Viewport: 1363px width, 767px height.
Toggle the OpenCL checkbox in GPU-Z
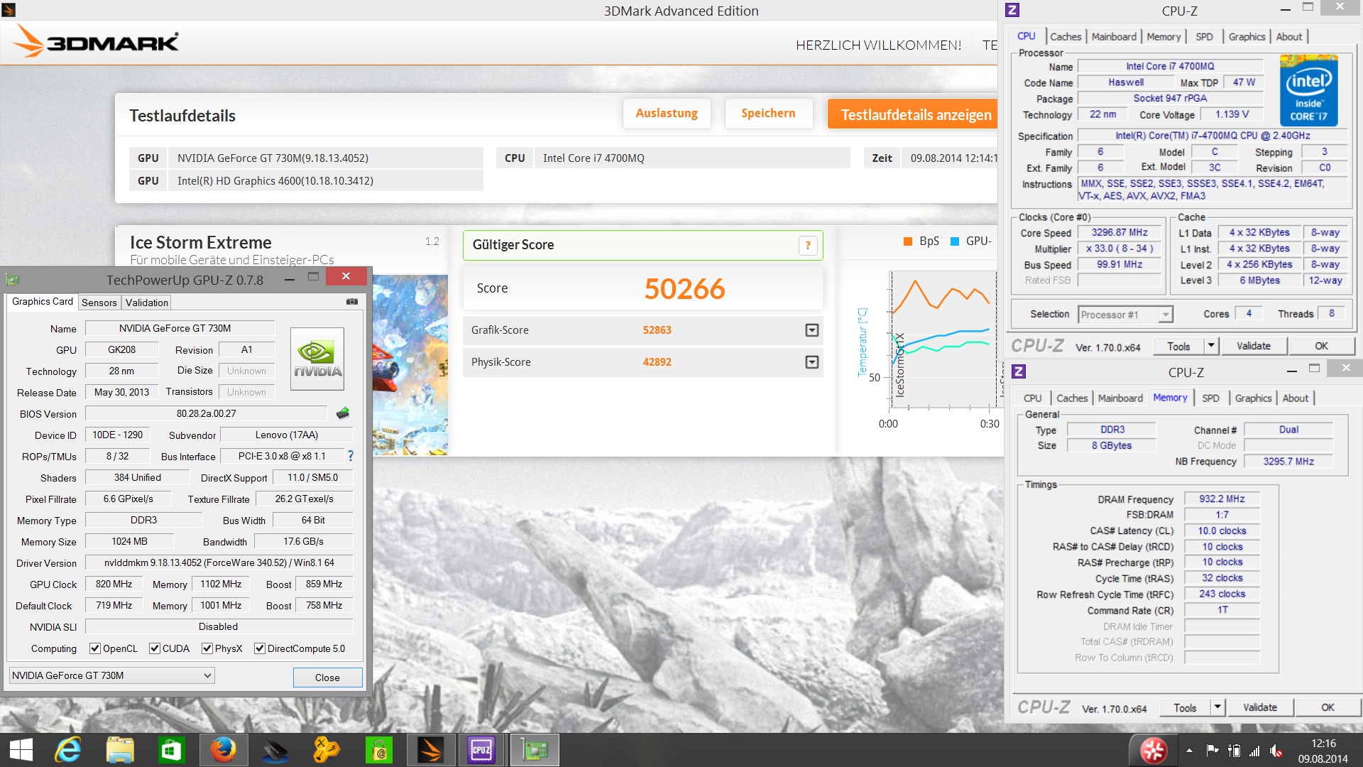pyautogui.click(x=94, y=648)
